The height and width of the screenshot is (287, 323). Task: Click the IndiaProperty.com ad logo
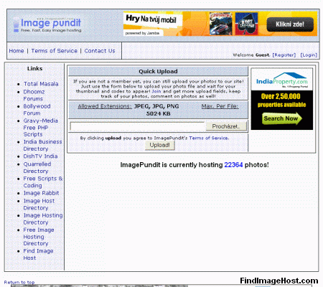(282, 80)
